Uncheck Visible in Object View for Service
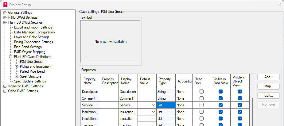This screenshot has width=284, height=126. click(x=240, y=105)
